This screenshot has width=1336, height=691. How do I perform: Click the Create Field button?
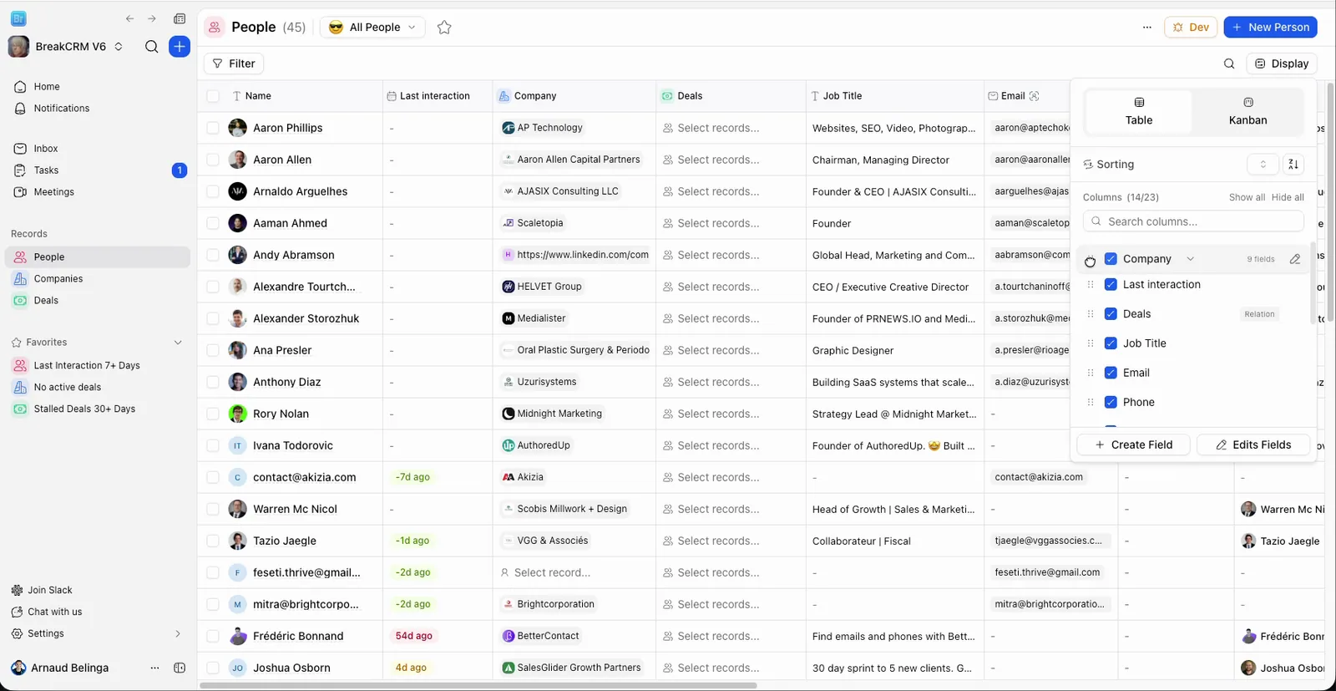coord(1133,445)
